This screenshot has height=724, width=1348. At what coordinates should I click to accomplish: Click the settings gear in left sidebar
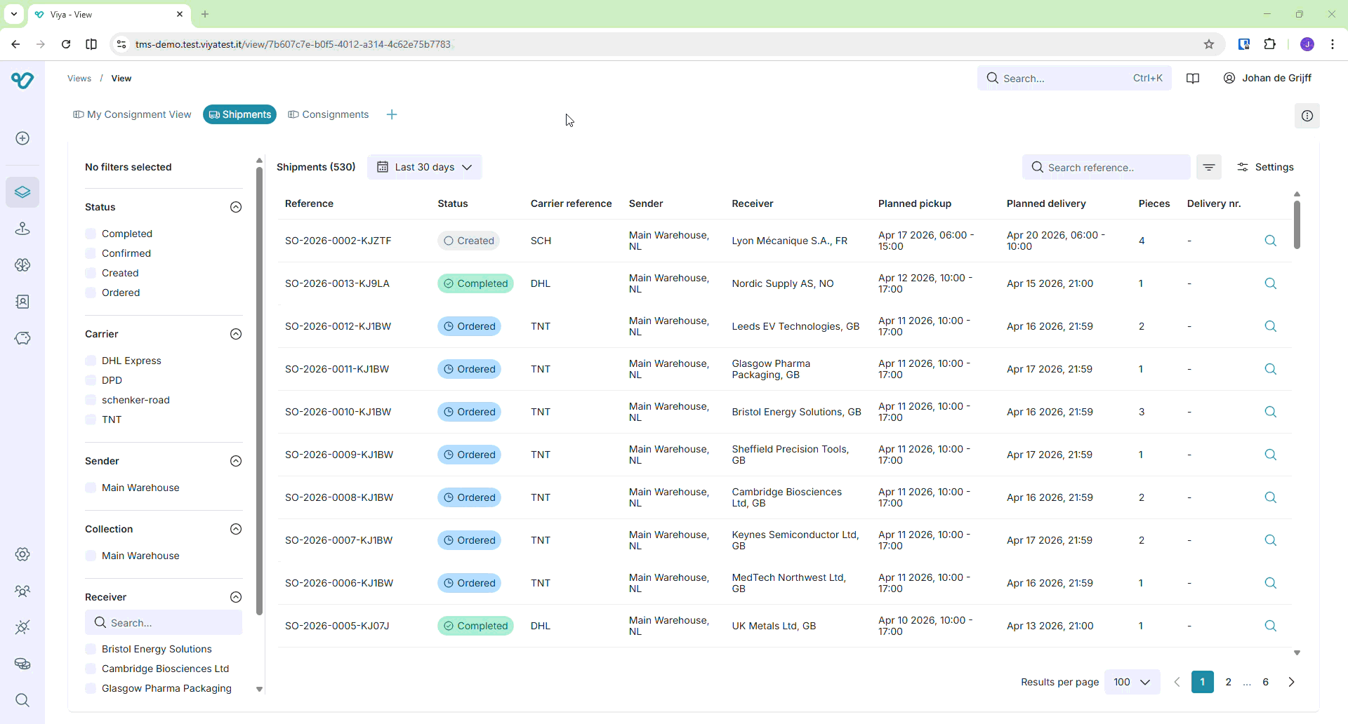22,554
